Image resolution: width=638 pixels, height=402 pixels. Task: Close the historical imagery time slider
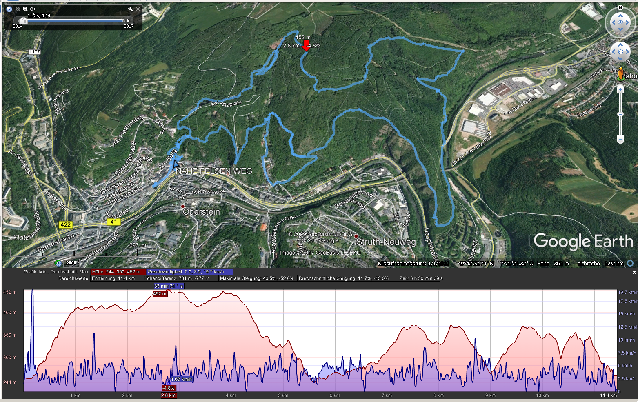(138, 9)
